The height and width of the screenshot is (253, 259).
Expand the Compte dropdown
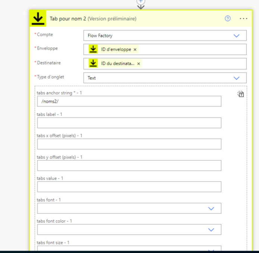point(236,36)
